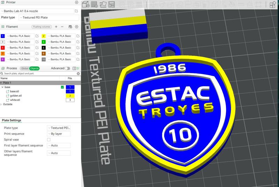Viewport: 279px width, 187px height.
Task: Open Plate Settings plate type dropdown
Action: pyautogui.click(x=59, y=128)
